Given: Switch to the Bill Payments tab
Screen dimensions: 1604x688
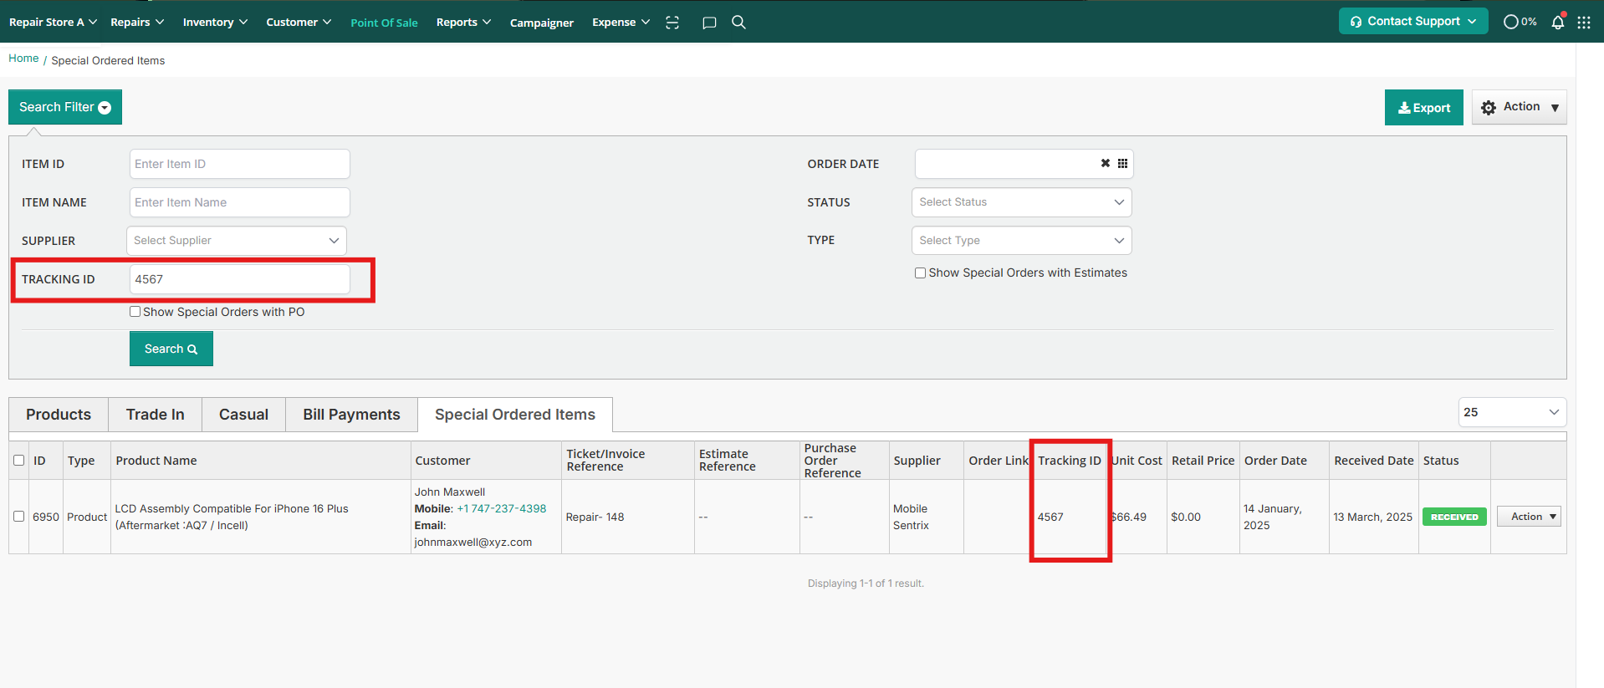Looking at the screenshot, I should coord(351,415).
